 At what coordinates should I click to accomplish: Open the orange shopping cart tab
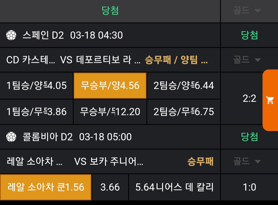coord(270,100)
